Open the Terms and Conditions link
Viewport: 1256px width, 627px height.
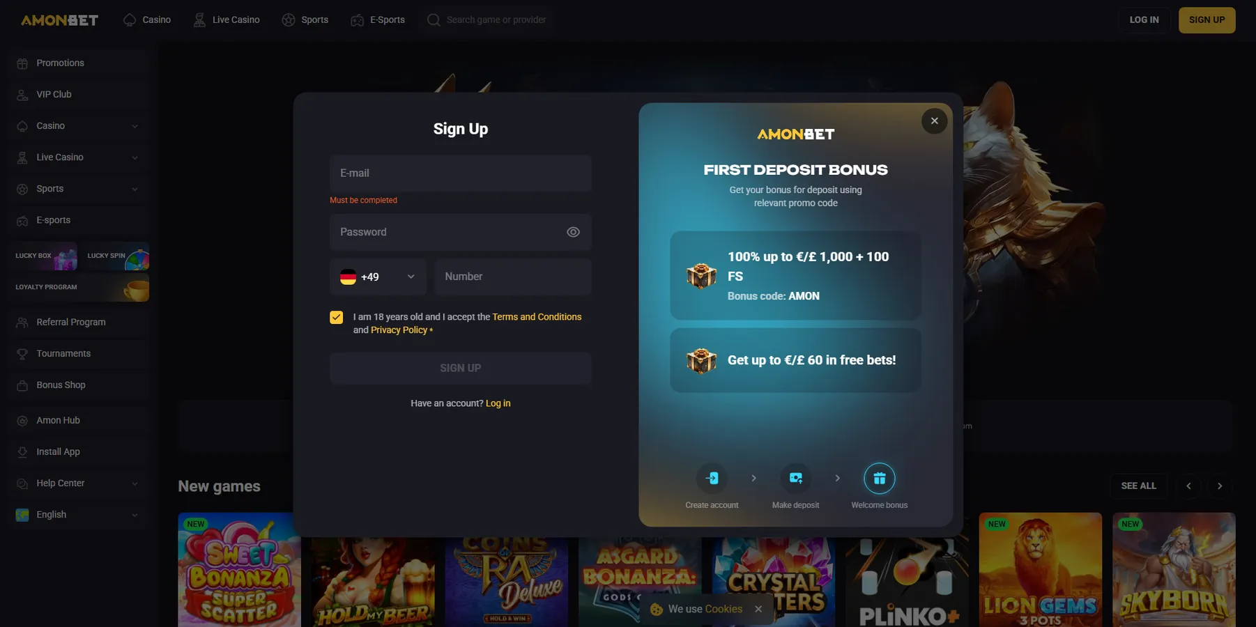(537, 317)
